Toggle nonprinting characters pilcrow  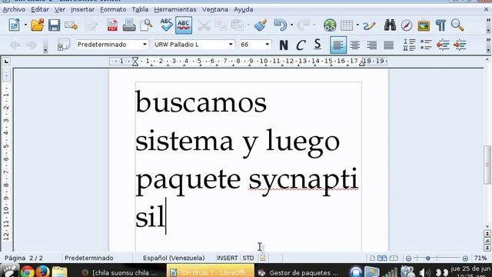440,25
